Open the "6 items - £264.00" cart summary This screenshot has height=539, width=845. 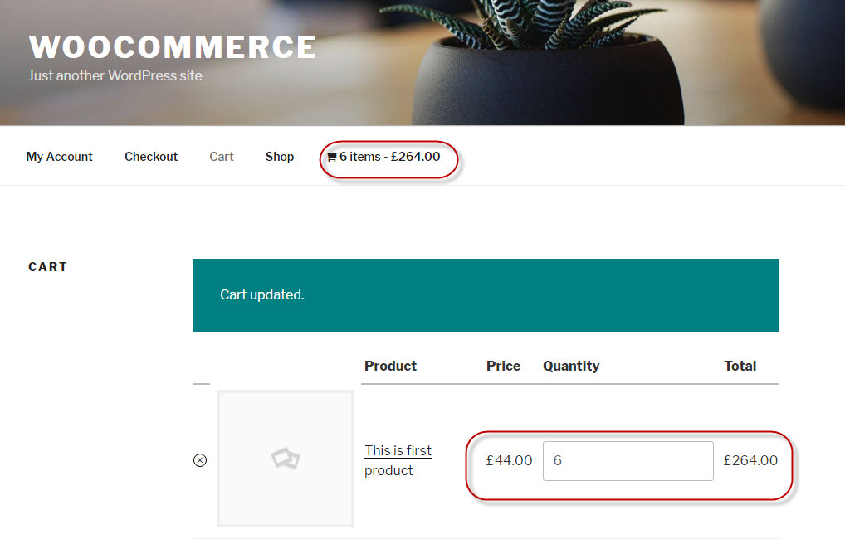tap(389, 157)
